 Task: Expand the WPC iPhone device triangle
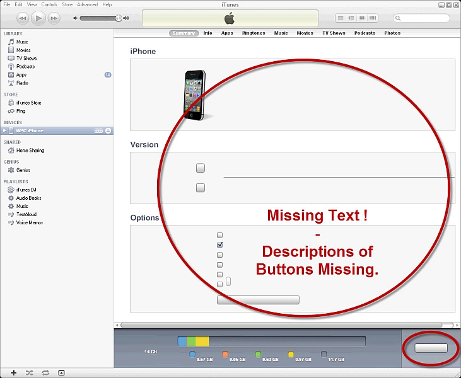click(4, 130)
